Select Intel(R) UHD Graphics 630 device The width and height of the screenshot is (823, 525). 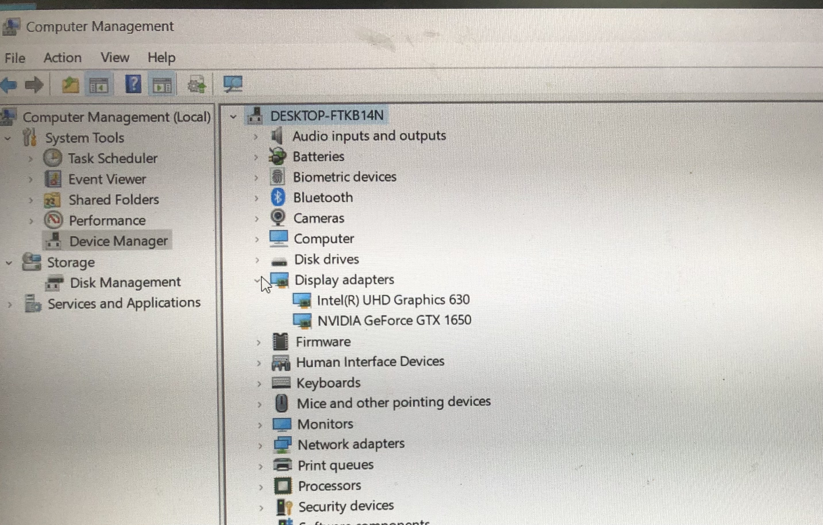point(393,300)
